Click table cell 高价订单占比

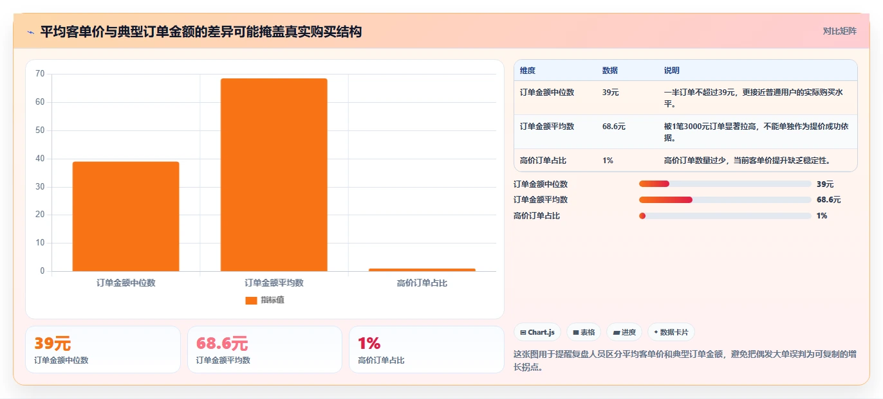click(543, 161)
